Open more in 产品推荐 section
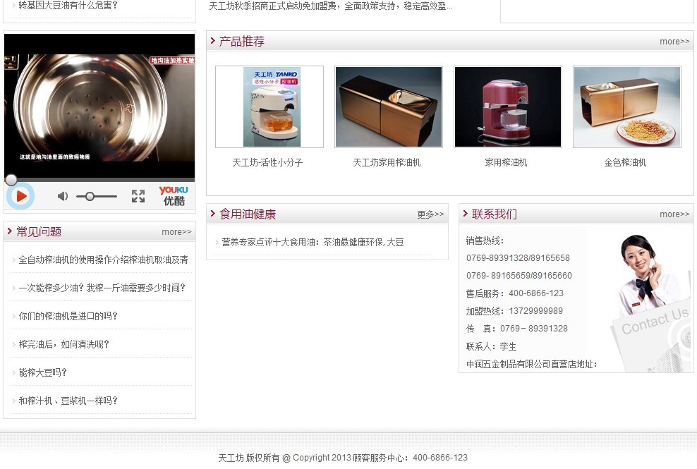697x469 pixels. point(674,42)
